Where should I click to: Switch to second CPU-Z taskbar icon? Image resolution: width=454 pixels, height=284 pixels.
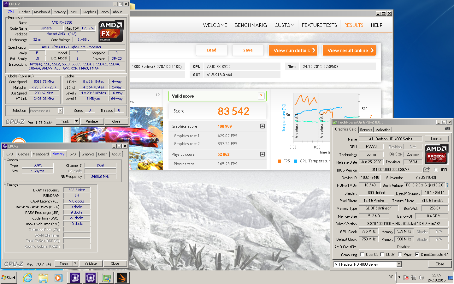point(90,278)
